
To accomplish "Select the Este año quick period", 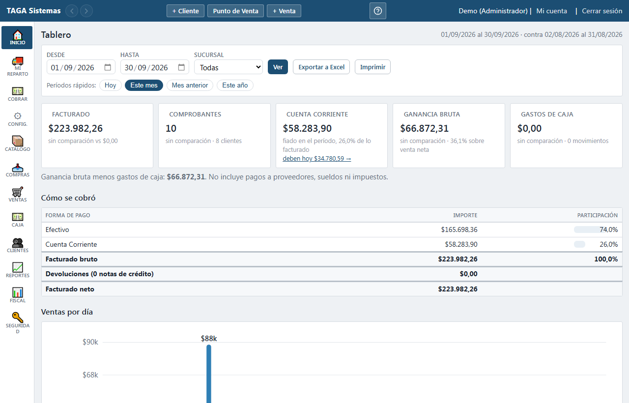I will [235, 86].
